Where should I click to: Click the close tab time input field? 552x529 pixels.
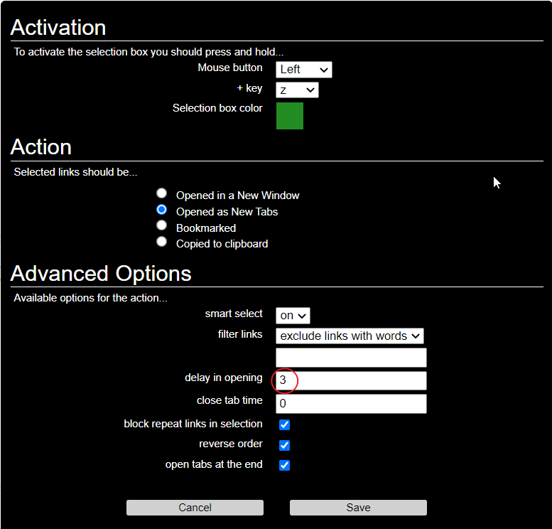[x=351, y=404]
